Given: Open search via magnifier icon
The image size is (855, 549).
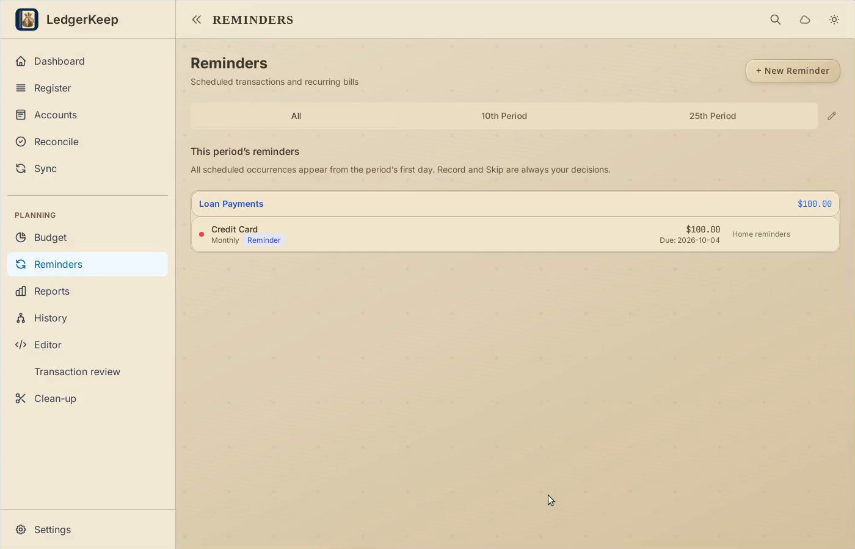Looking at the screenshot, I should tap(776, 20).
